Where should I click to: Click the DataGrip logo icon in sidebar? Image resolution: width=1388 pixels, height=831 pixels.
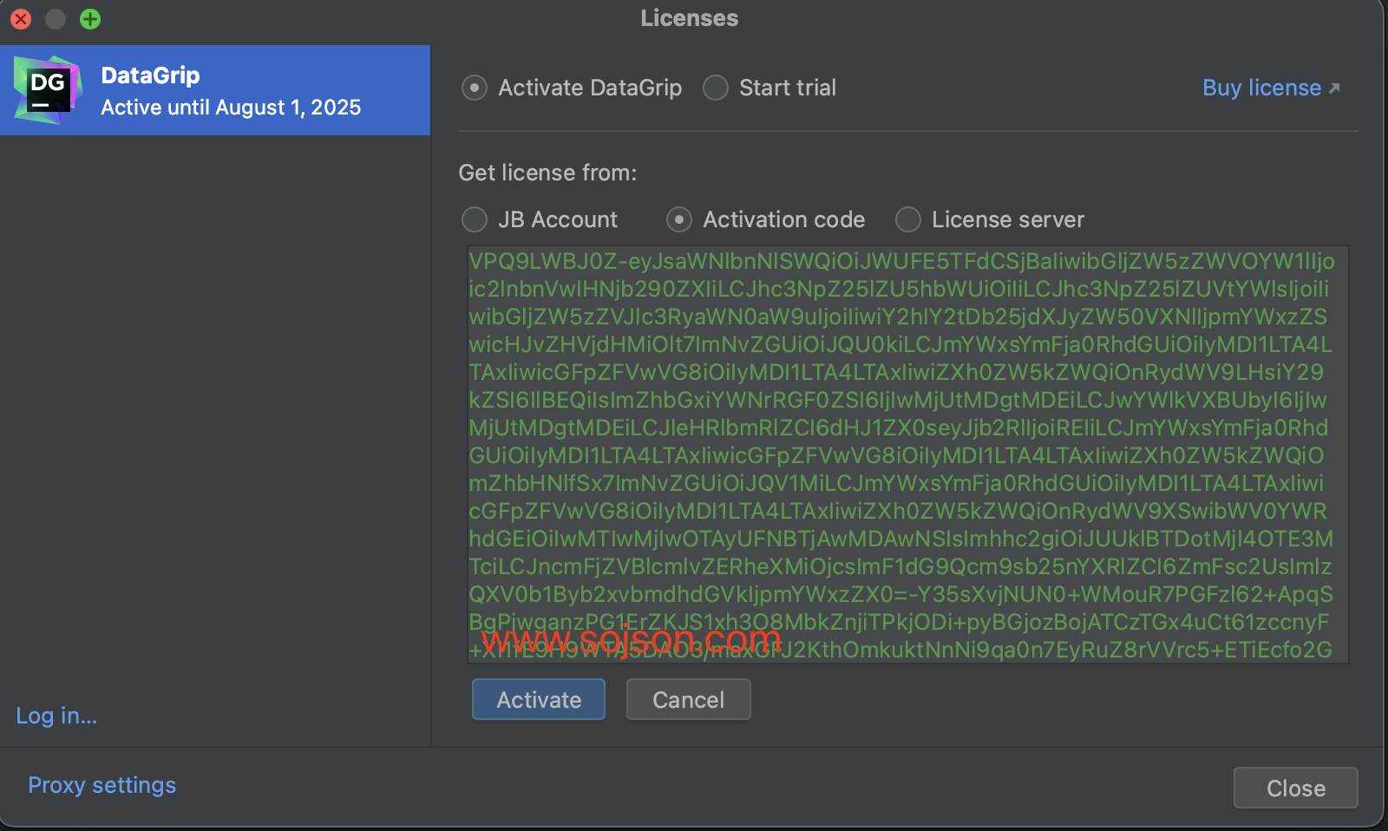click(48, 90)
